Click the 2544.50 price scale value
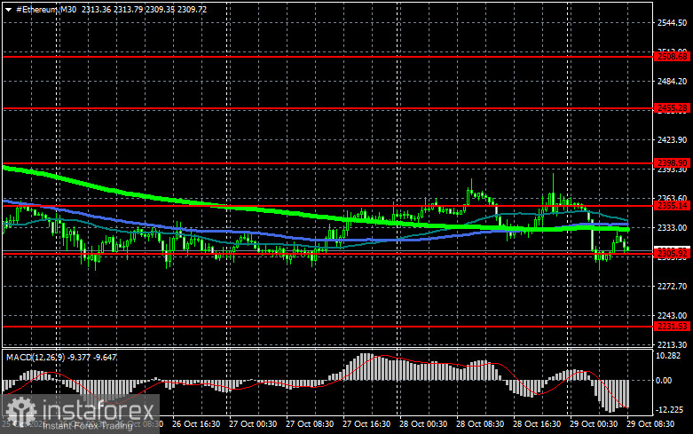 pyautogui.click(x=673, y=23)
